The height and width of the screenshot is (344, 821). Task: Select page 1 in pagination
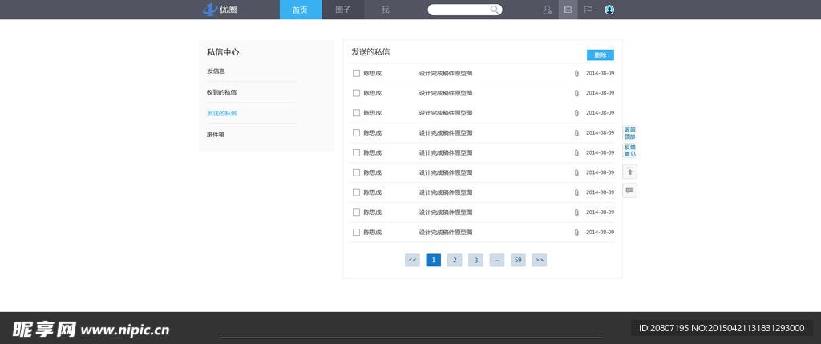[434, 261]
